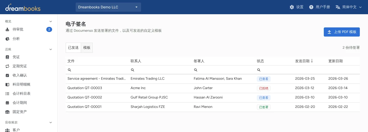Sort by the 更新日期 column header

click(x=336, y=61)
